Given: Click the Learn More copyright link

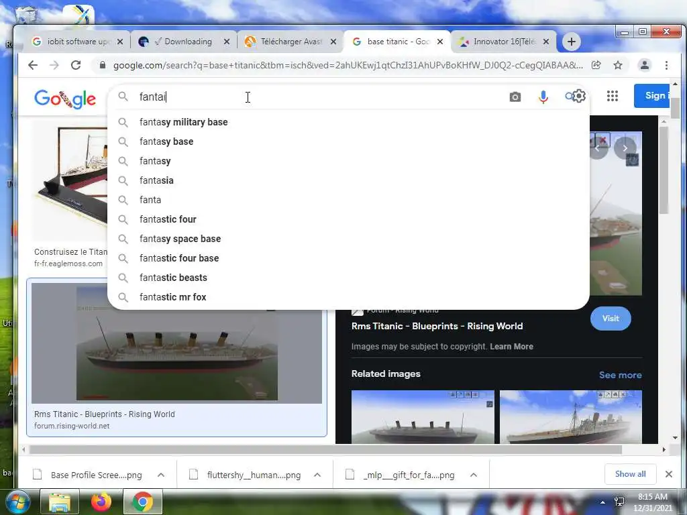Looking at the screenshot, I should pos(511,347).
